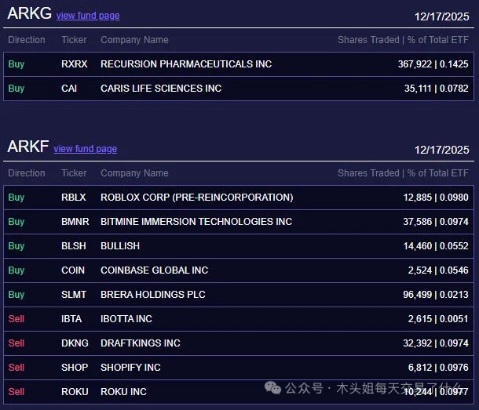
Task: Click ARKG table Direction column header
Action: [27, 40]
